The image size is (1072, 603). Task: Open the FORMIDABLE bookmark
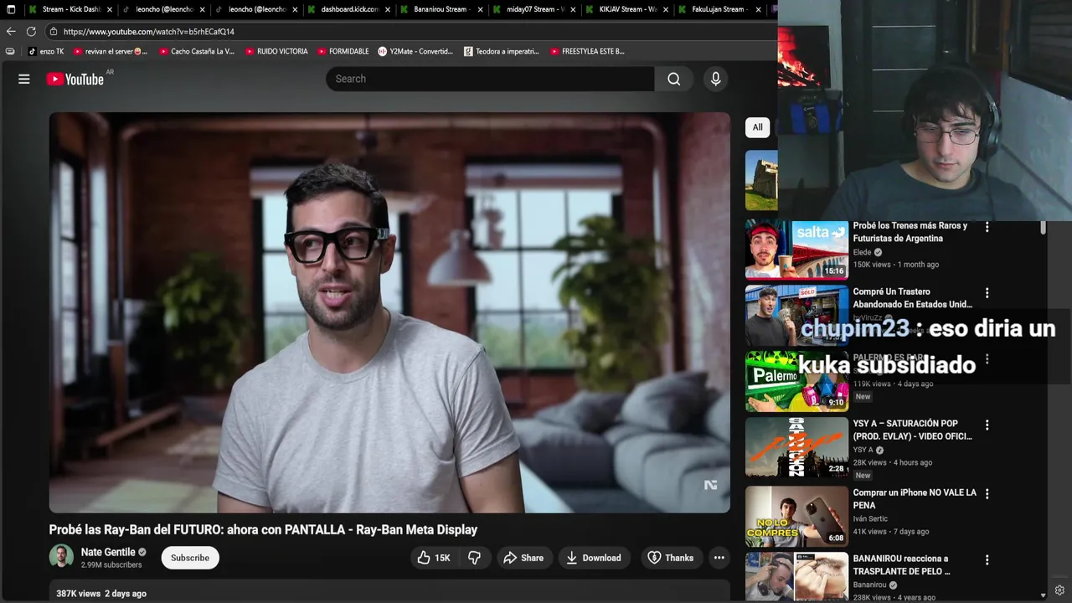click(x=343, y=51)
